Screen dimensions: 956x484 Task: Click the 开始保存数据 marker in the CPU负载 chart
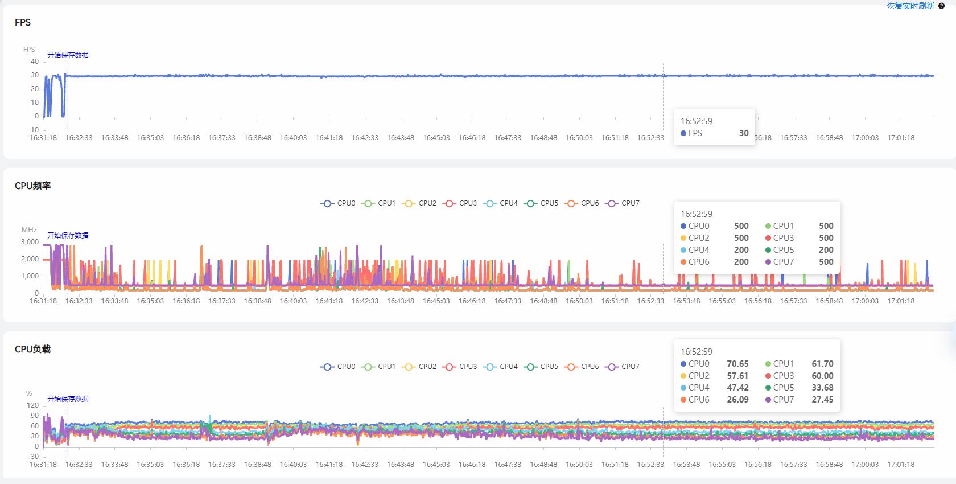point(68,399)
